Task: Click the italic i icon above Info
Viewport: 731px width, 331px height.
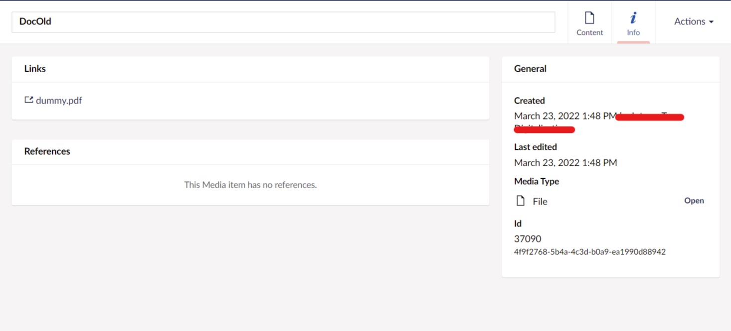Action: pyautogui.click(x=633, y=18)
